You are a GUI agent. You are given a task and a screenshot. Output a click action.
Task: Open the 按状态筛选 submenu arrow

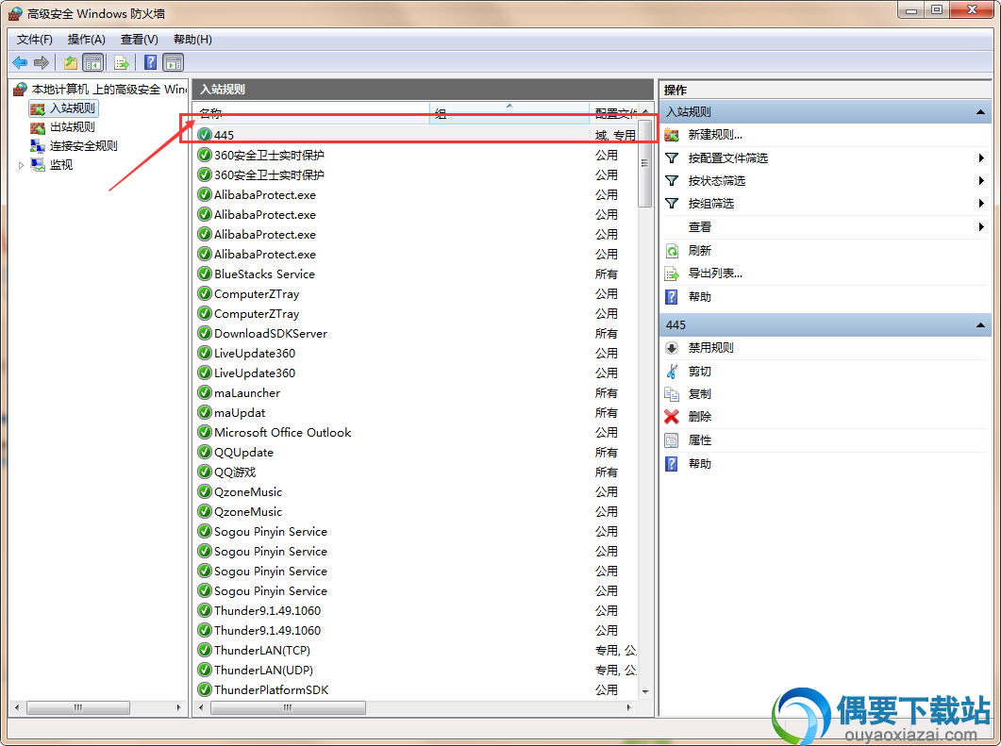pyautogui.click(x=981, y=180)
